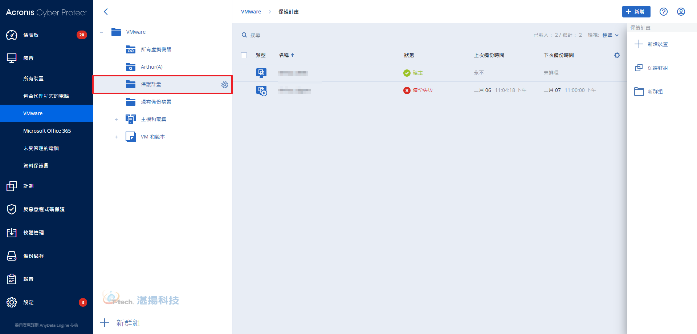Click the 二月 07 next backup time cell
This screenshot has height=334, width=697.
pyautogui.click(x=570, y=90)
